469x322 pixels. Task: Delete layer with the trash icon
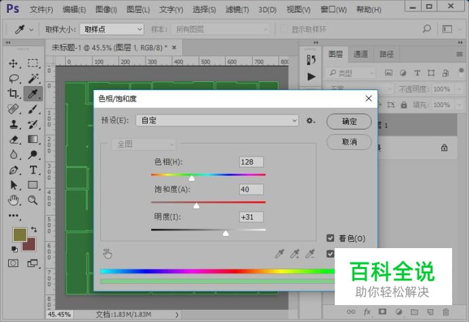446,312
